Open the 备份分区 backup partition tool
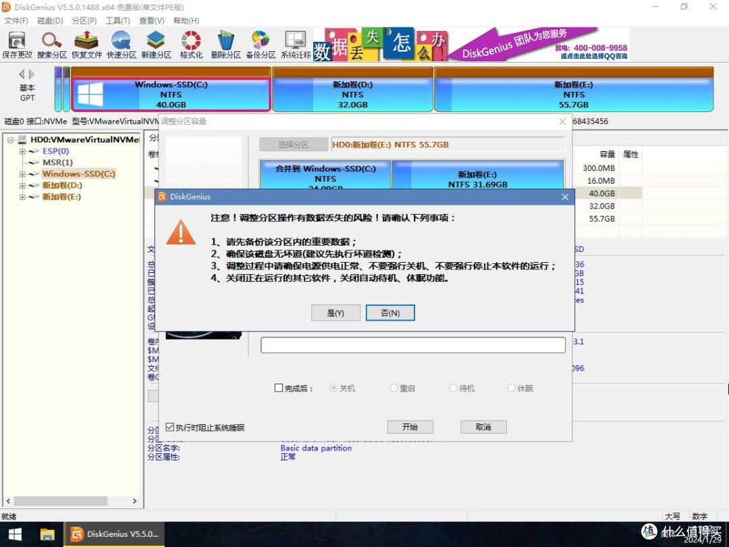This screenshot has height=547, width=729. click(x=261, y=45)
